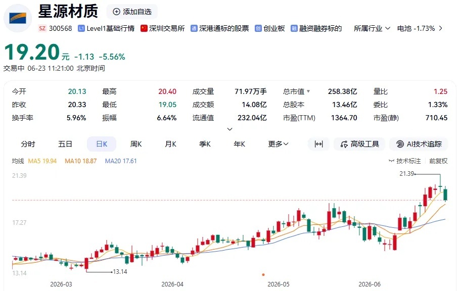The image size is (461, 291).
Task: Toggle 技术标注 annotations
Action: point(404,161)
